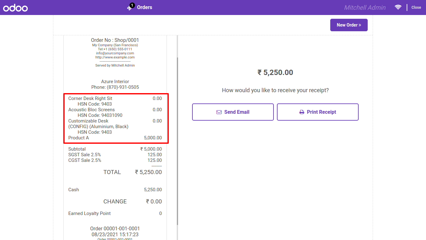The image size is (426, 240).
Task: Click the Phone: (870)-931-0505 line
Action: pos(115,87)
